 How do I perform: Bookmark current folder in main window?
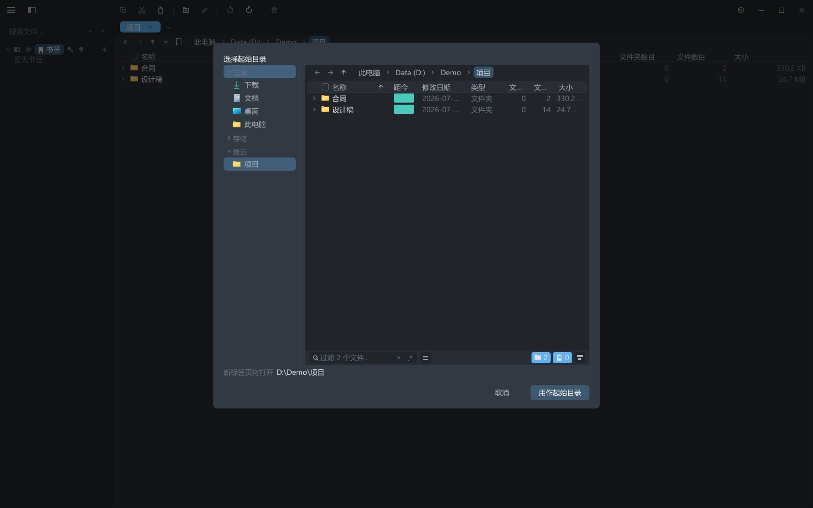click(179, 42)
